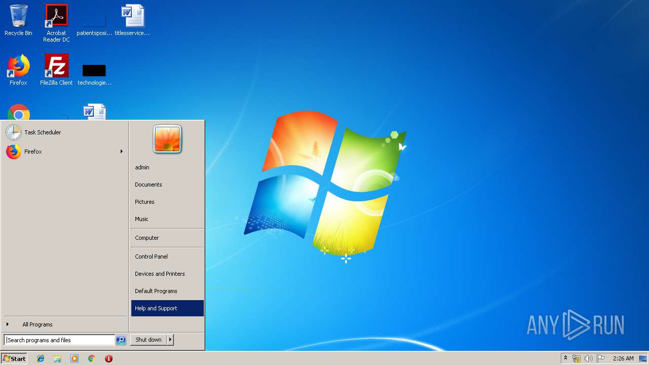Select the titlesservice... Word document icon
649x365 pixels.
(132, 20)
